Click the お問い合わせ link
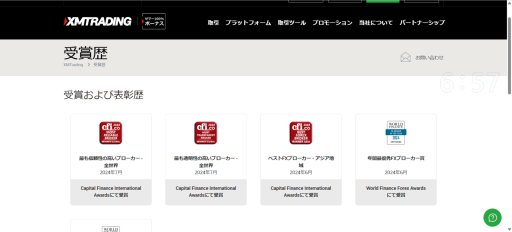 (429, 57)
